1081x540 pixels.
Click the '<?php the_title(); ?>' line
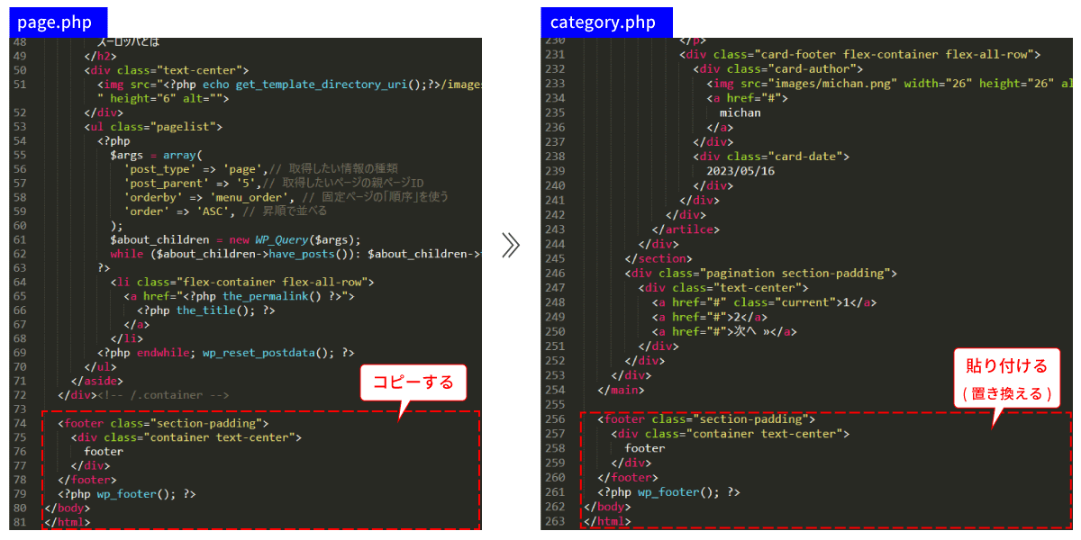[x=205, y=310]
